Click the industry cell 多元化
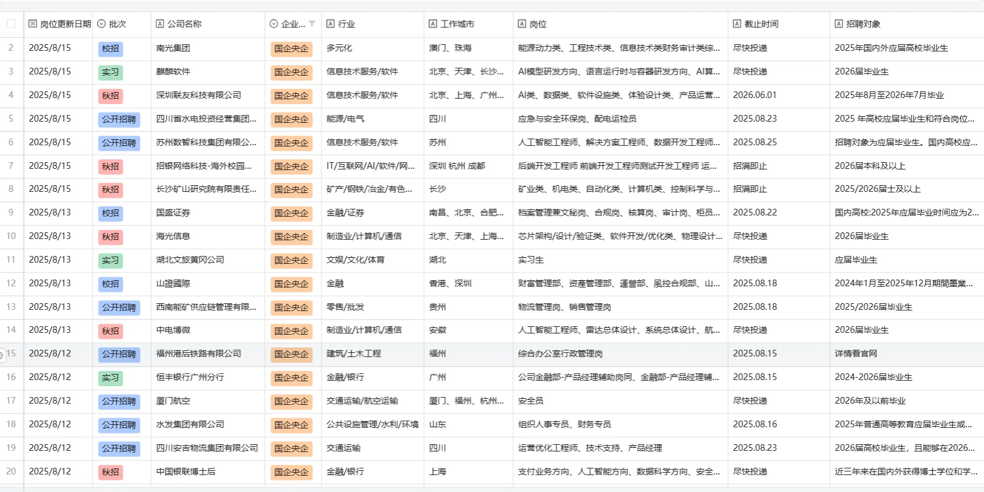 point(372,48)
